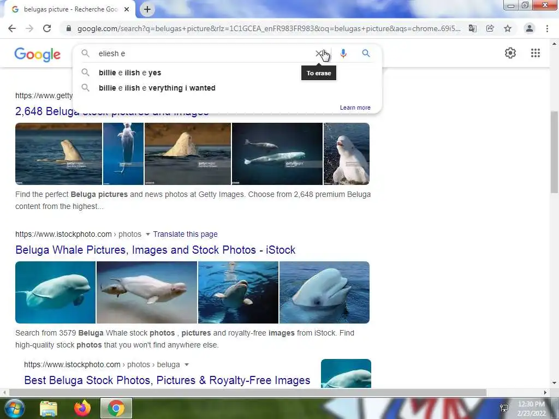Open File Explorer from the taskbar
559x419 pixels.
pos(49,409)
